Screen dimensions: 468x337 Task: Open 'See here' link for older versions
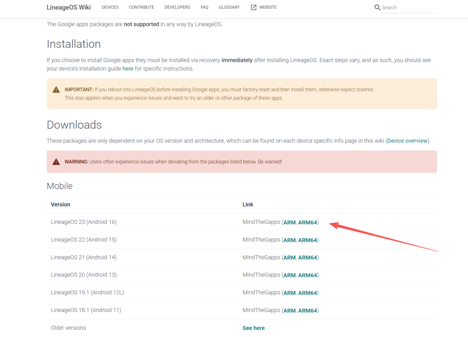coord(253,328)
